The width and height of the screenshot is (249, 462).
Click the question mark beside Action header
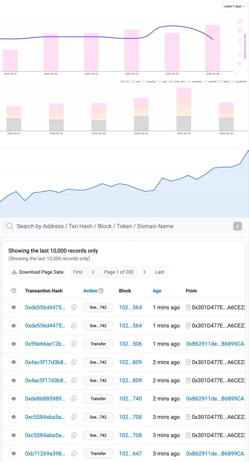101,291
